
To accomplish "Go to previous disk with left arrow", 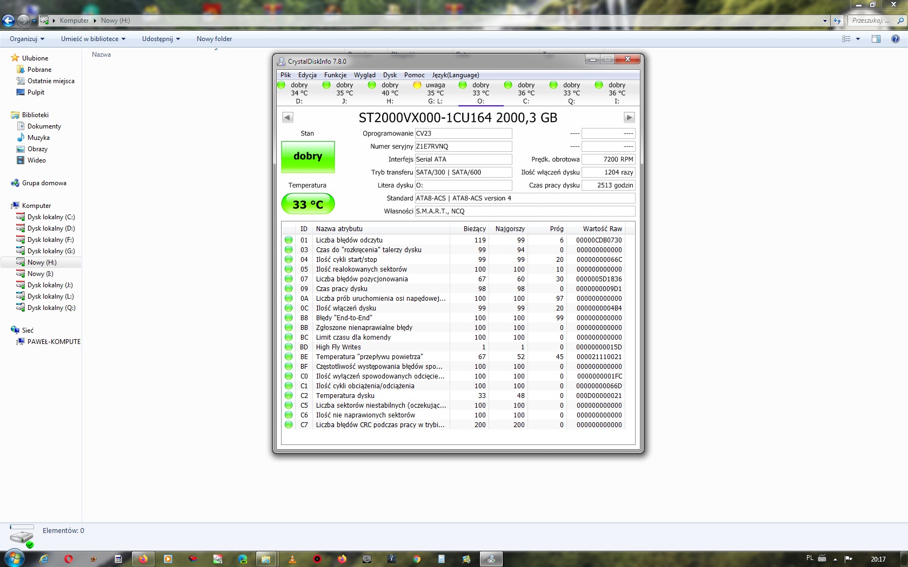I will (x=288, y=117).
